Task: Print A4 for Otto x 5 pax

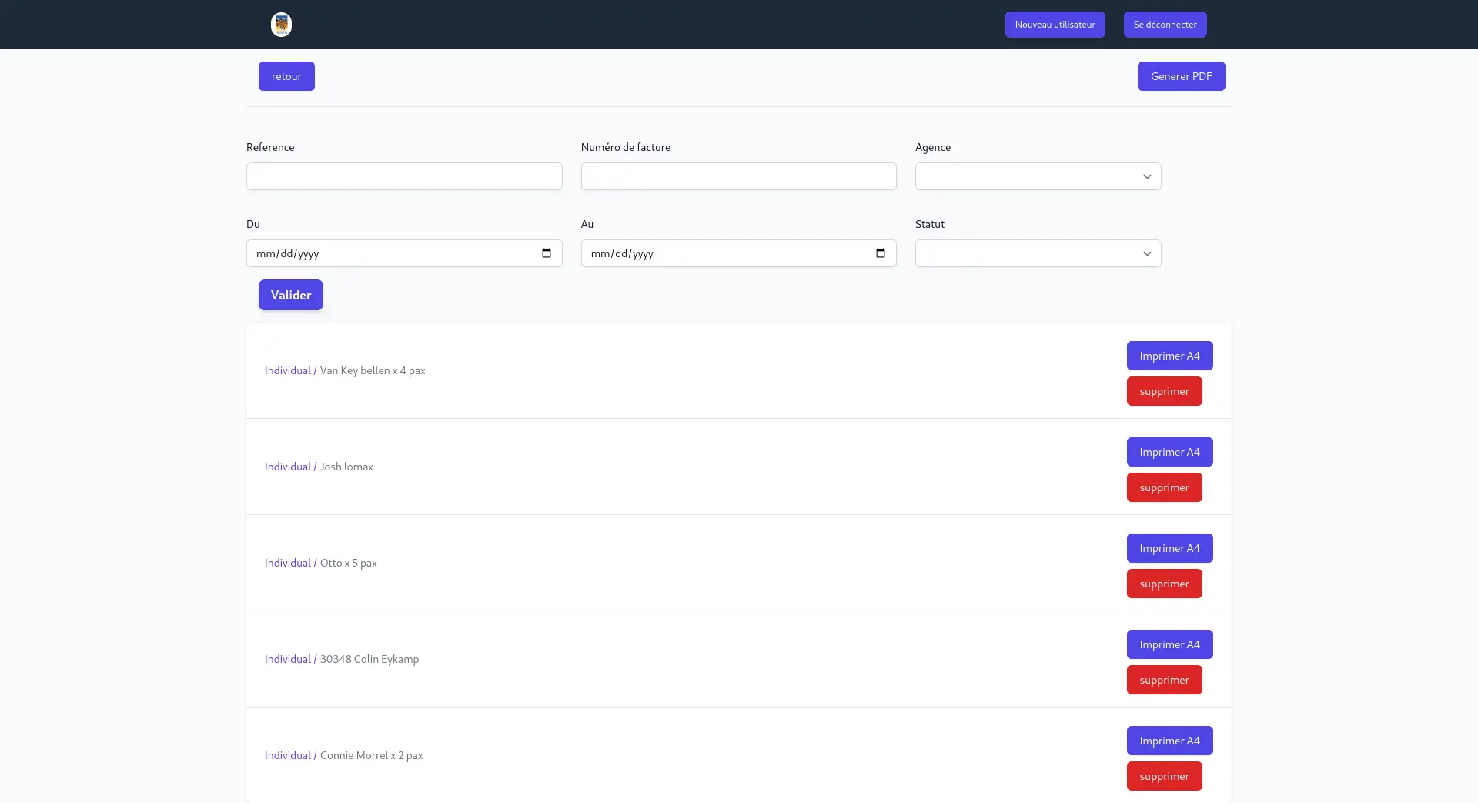Action: pos(1169,548)
